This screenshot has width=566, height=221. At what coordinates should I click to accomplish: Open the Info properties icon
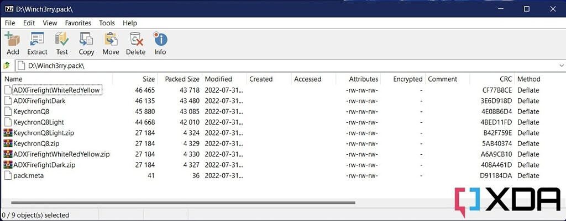(x=160, y=43)
